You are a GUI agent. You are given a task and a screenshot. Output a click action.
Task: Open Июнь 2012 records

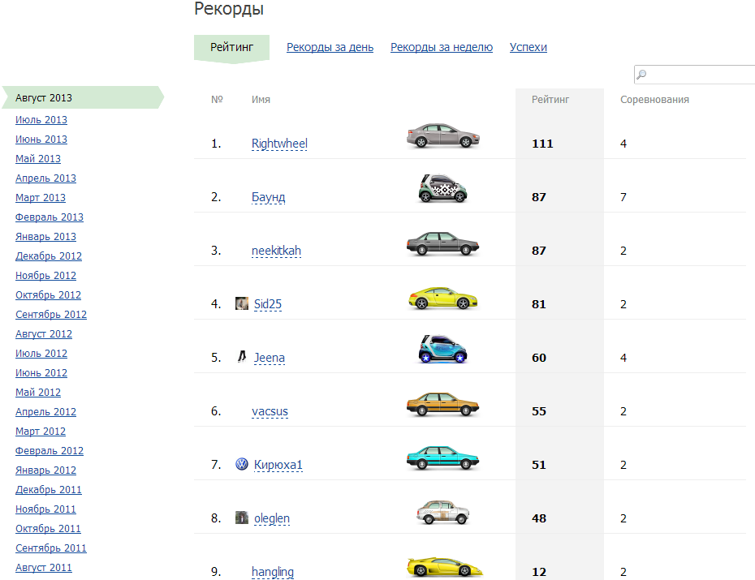click(x=41, y=372)
